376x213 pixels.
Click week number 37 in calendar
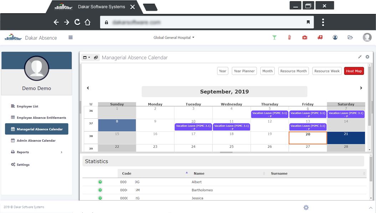pos(91,123)
